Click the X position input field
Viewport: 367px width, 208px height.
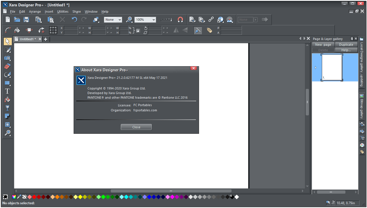(x=71, y=28)
